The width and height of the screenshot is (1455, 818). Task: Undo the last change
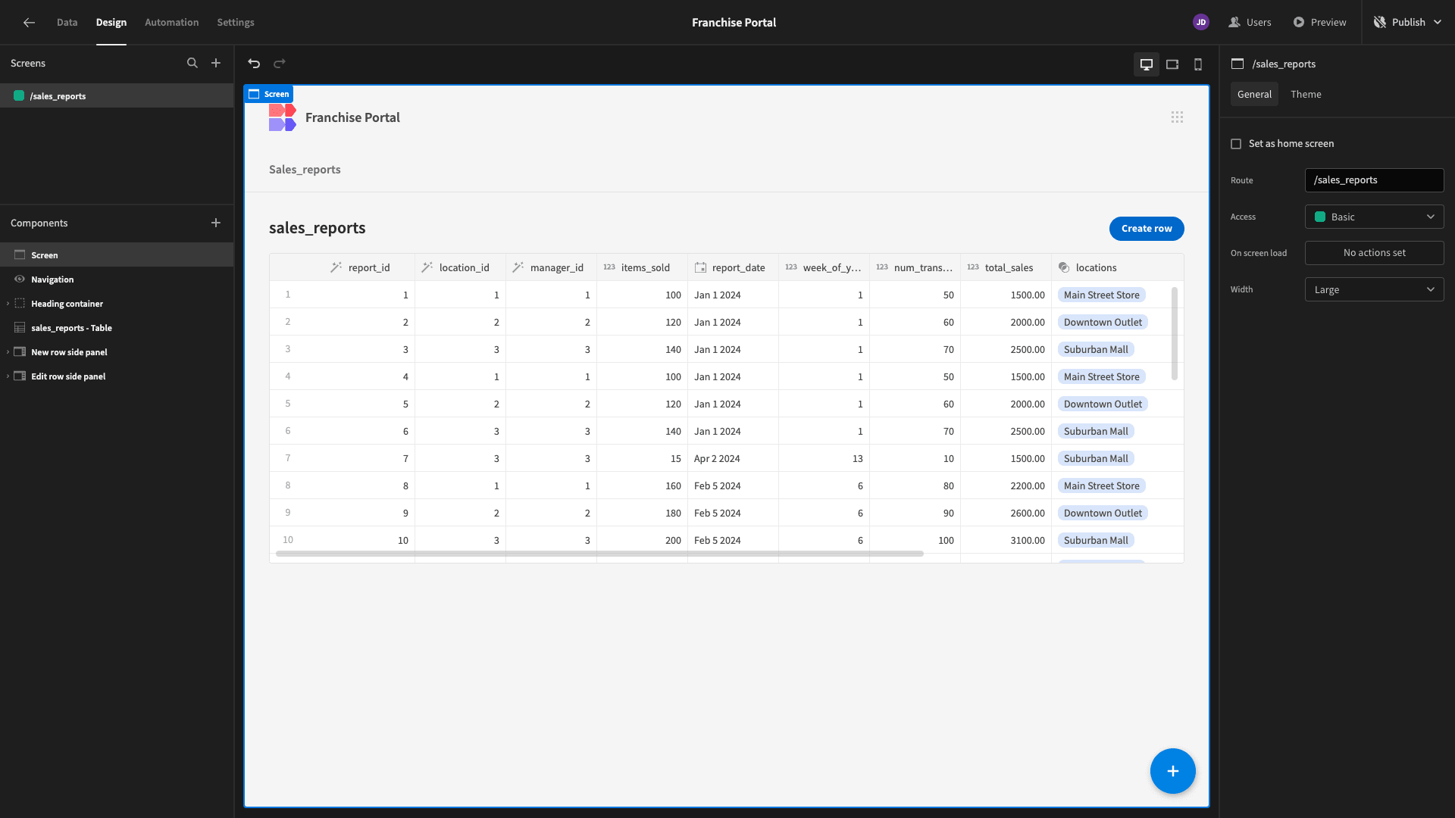coord(254,64)
